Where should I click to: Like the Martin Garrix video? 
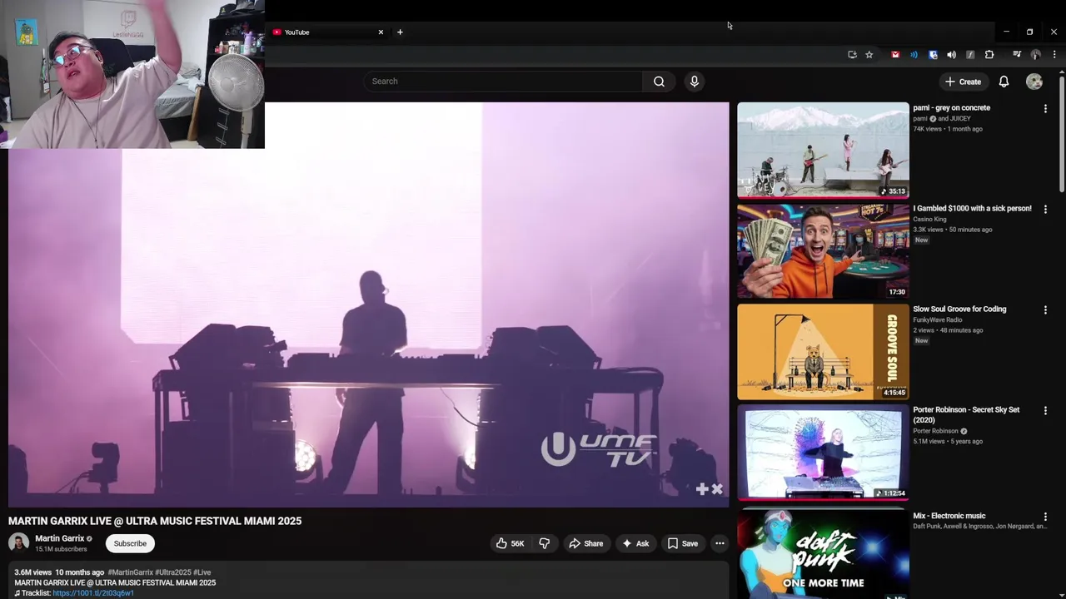tap(510, 543)
